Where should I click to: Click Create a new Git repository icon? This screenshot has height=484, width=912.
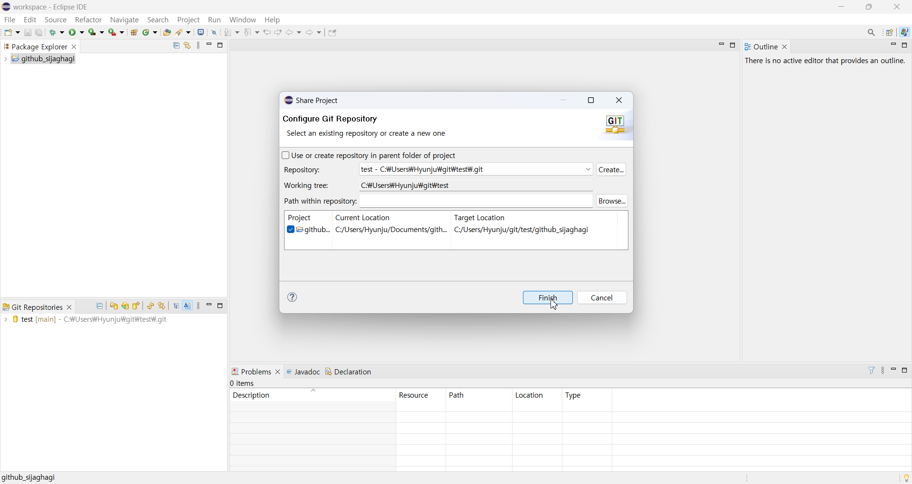(137, 306)
